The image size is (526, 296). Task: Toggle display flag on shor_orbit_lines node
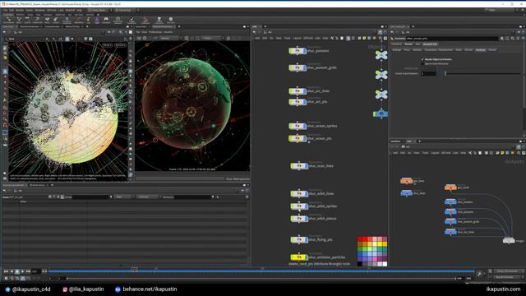point(306,194)
